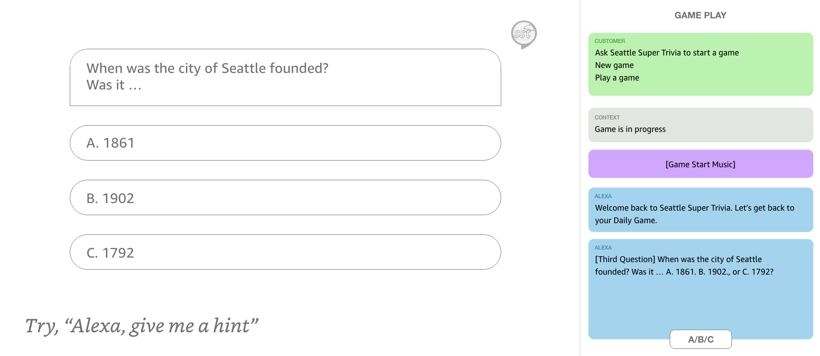Image resolution: width=820 pixels, height=356 pixels.
Task: Click the ALEXA label above welcome message
Action: coord(603,196)
